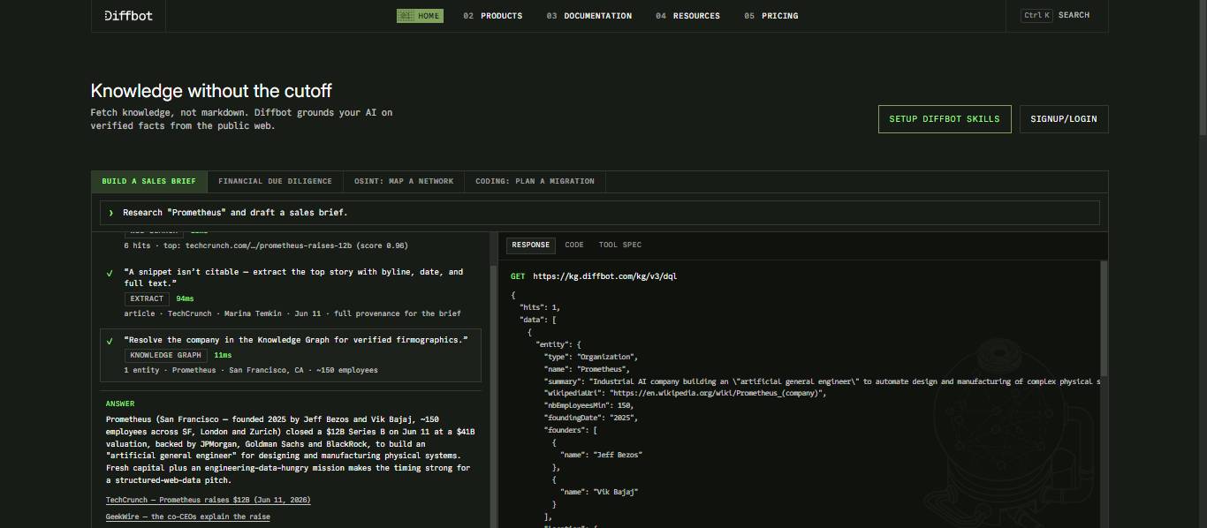Image resolution: width=1207 pixels, height=528 pixels.
Task: Switch to FINANCIAL DUE DILIGENCE tab
Action: [275, 181]
